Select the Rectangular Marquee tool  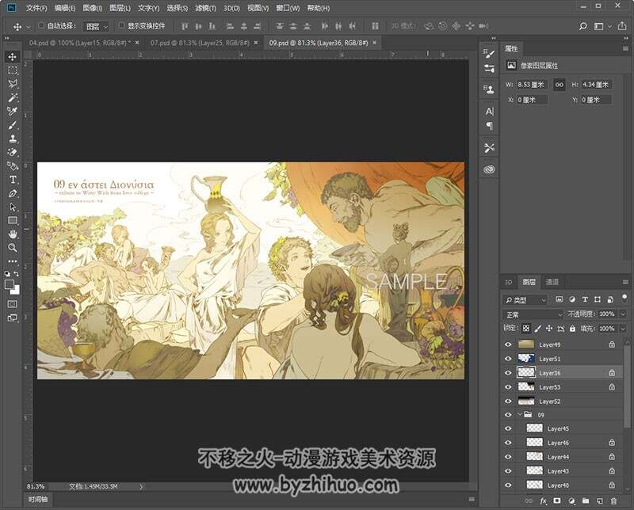click(x=13, y=70)
